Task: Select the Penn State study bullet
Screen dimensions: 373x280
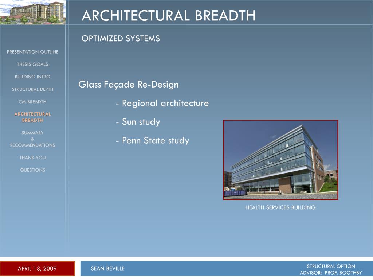Action: click(153, 140)
